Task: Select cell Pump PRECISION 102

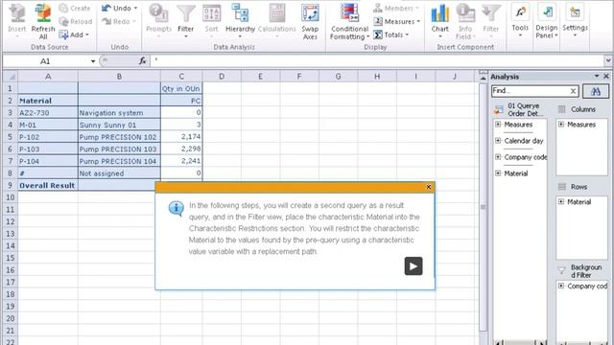Action: tap(119, 137)
